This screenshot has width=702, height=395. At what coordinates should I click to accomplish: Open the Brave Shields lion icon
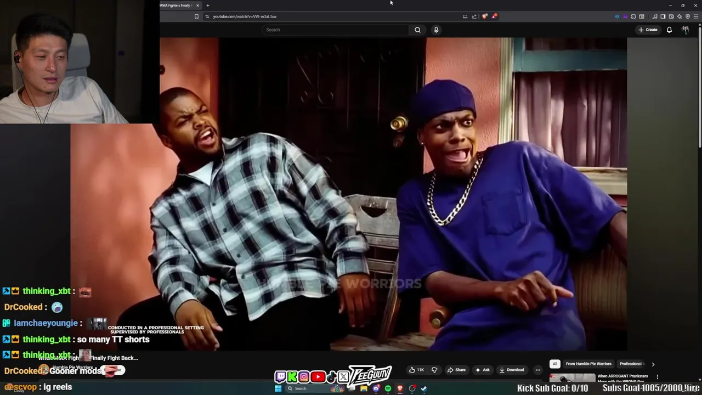click(484, 16)
